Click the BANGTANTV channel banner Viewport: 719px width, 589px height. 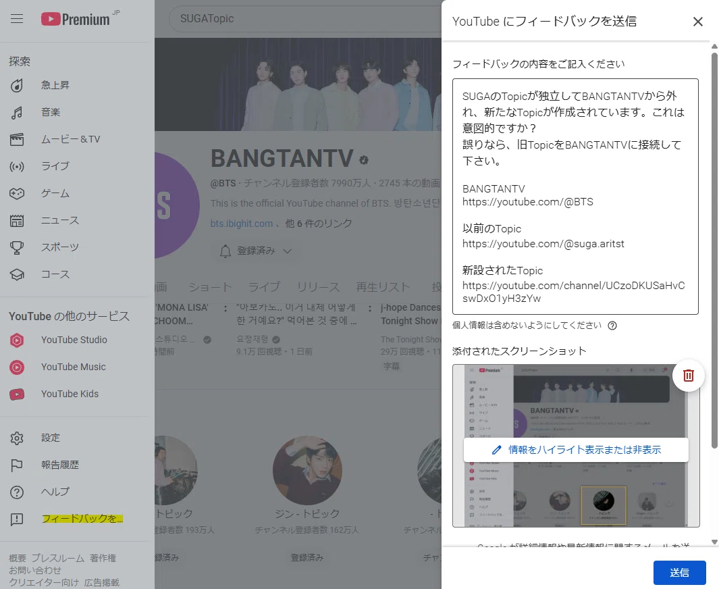[298, 85]
